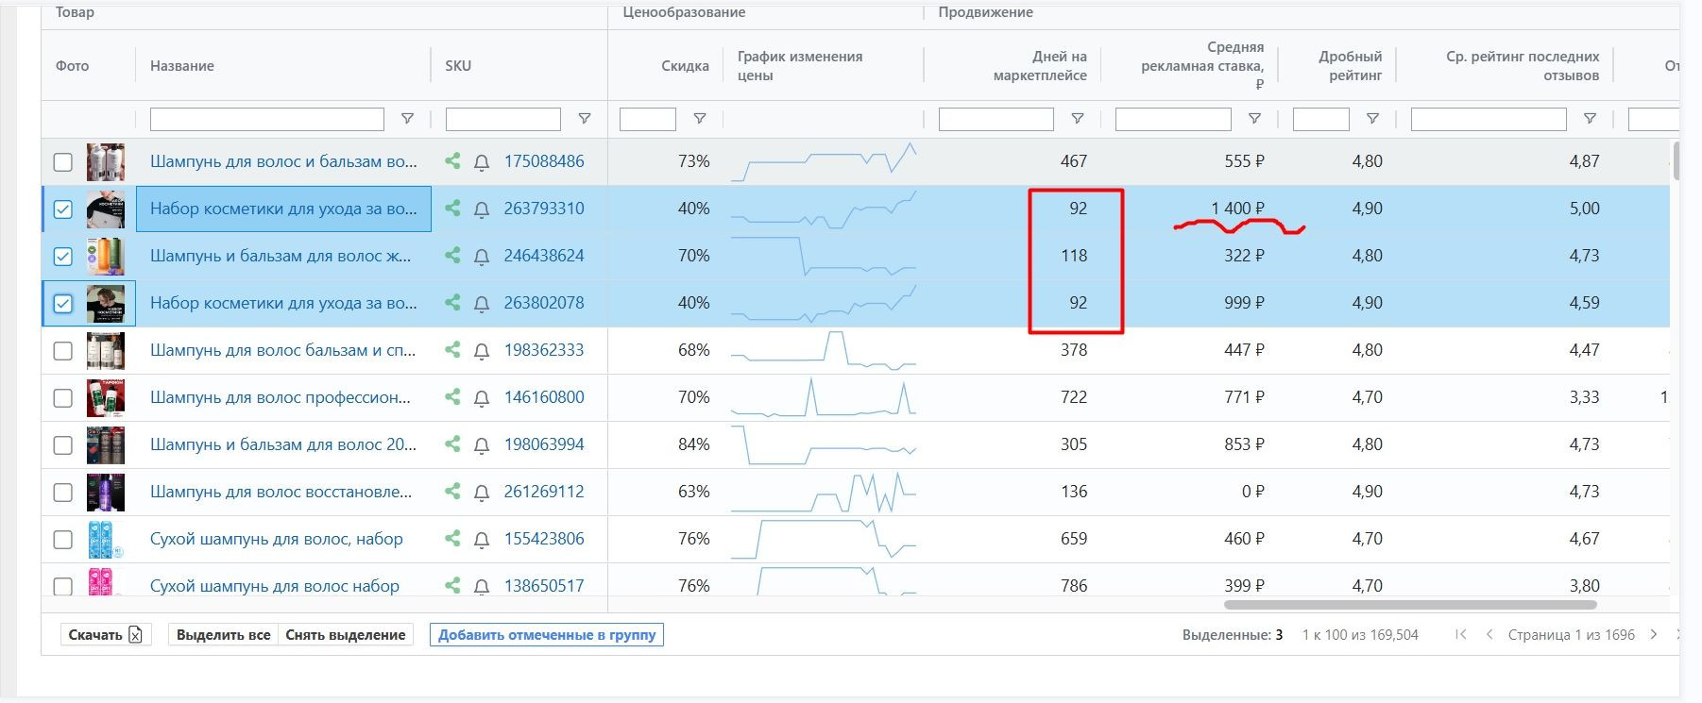Click filter icon for Скидка column
1702x703 pixels.
coord(700,119)
